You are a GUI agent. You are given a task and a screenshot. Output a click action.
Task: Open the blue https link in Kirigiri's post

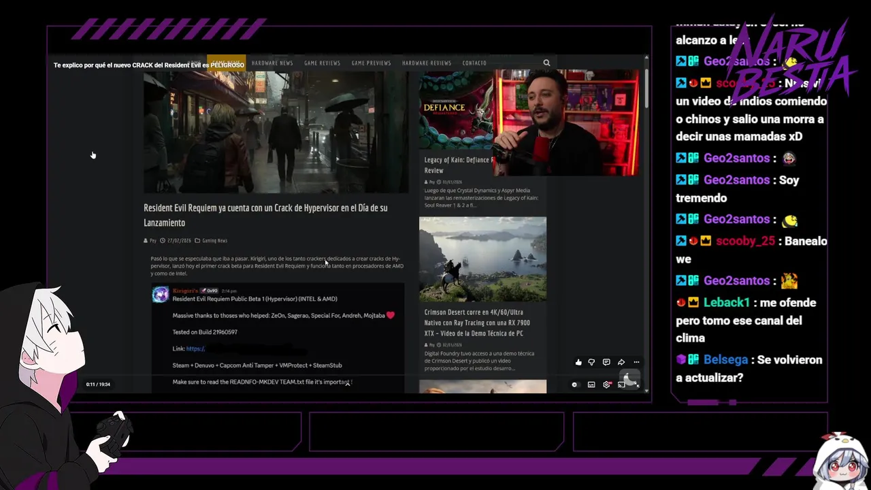[195, 348]
